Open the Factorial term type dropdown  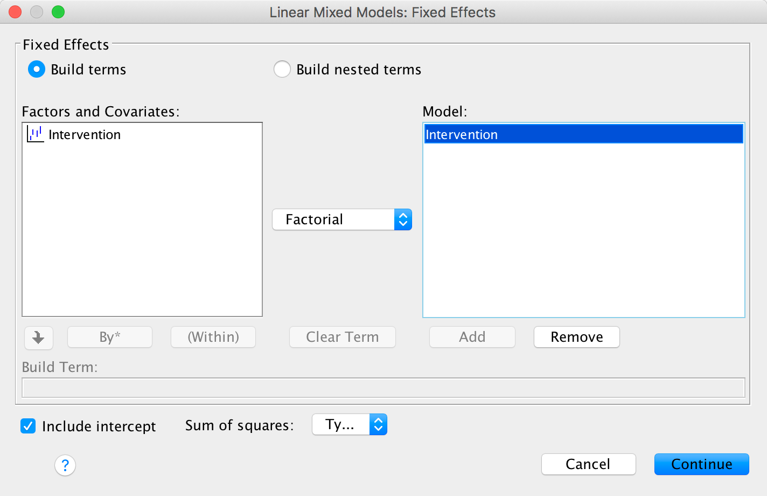click(342, 219)
